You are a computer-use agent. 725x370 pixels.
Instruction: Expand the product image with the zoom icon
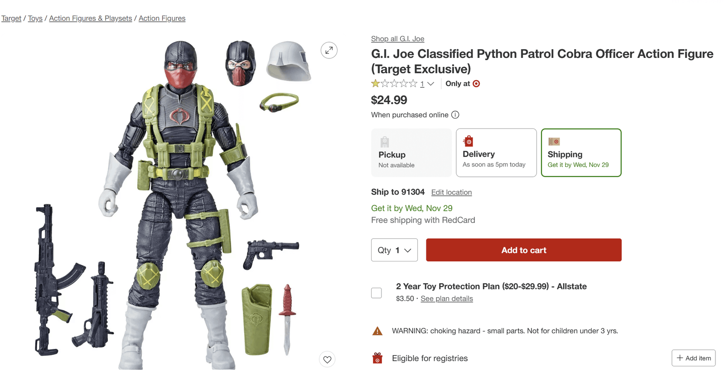pyautogui.click(x=329, y=50)
